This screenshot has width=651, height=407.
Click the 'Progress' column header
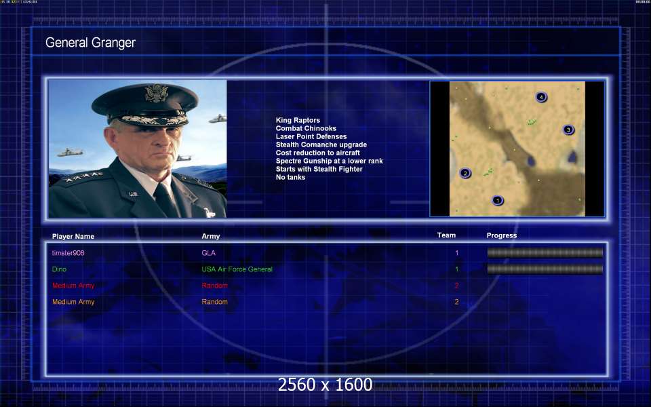502,235
